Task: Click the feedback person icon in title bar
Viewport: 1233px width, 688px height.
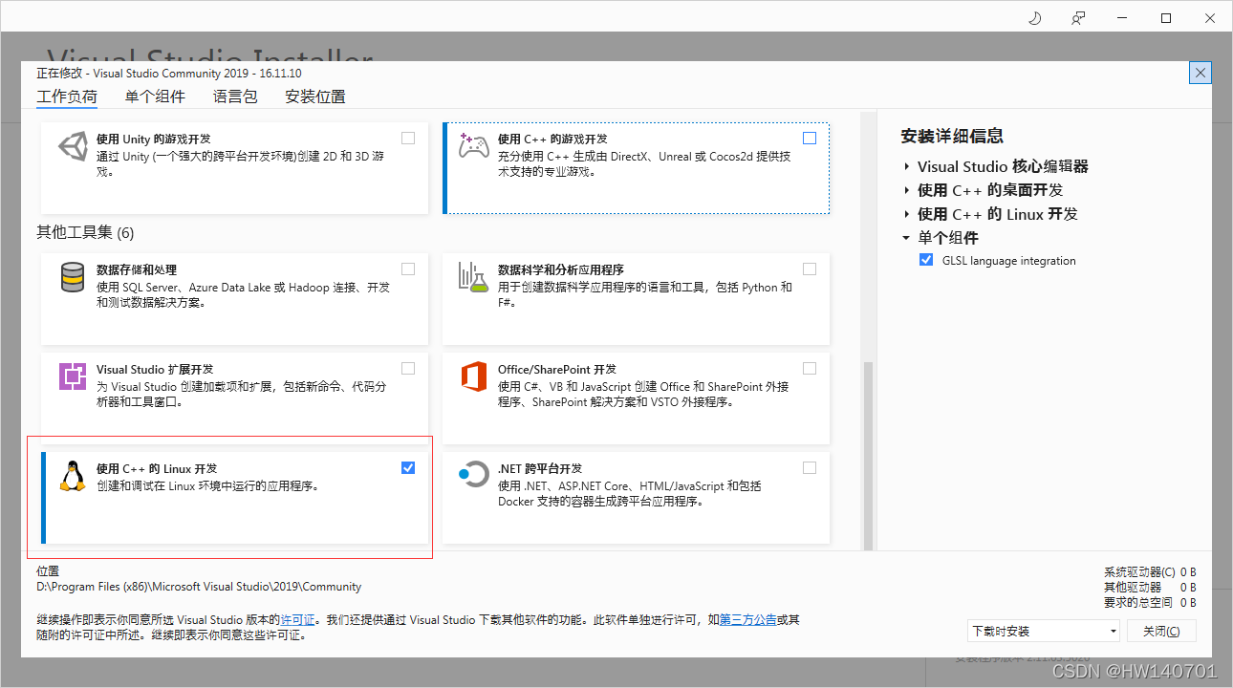Action: coord(1078,18)
